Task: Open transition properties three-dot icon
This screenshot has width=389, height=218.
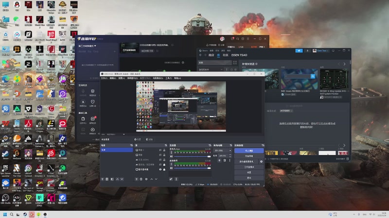Action: 230,160
